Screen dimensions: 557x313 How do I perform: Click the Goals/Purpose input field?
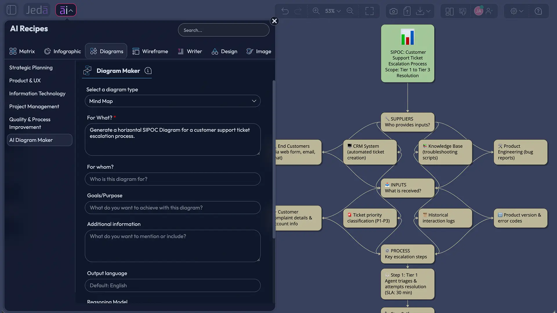tap(173, 208)
